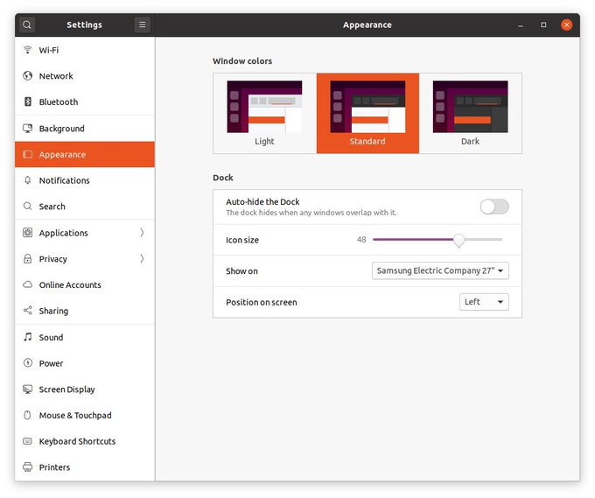This screenshot has width=595, height=498.
Task: Click the Bluetooth icon in sidebar
Action: coord(28,102)
